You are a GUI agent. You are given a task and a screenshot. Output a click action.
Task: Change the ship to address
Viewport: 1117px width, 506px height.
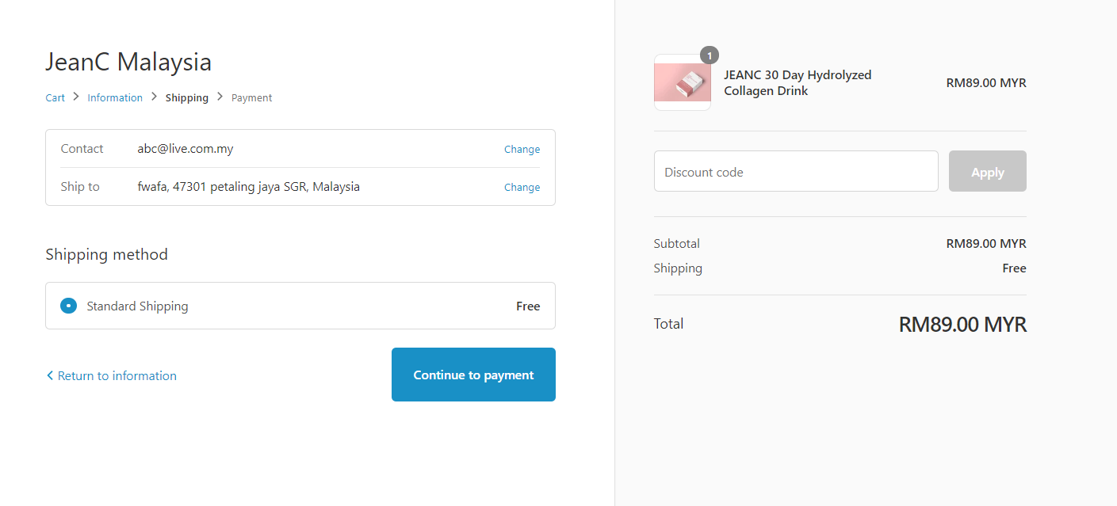point(522,188)
